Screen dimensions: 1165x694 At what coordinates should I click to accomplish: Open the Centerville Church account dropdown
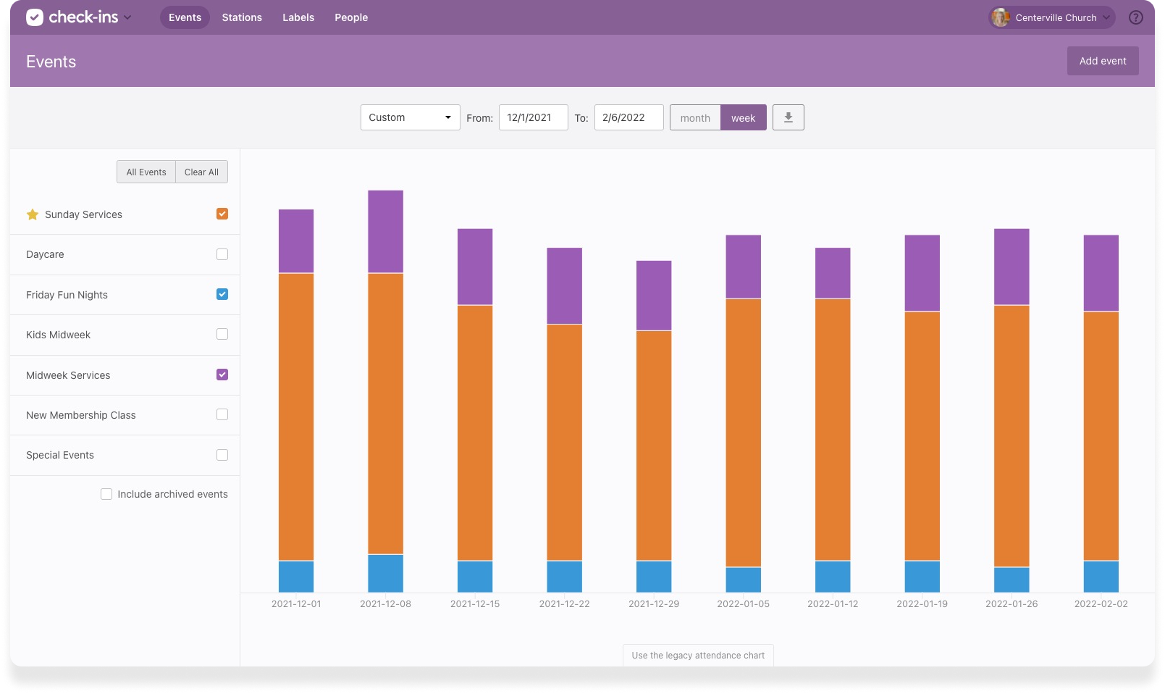(x=1051, y=17)
